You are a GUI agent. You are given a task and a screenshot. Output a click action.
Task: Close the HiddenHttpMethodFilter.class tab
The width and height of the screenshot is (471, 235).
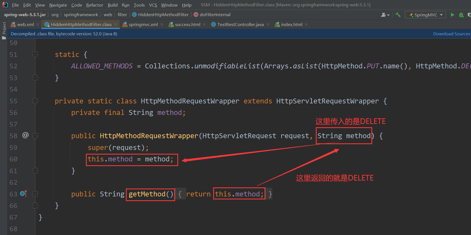(x=116, y=24)
